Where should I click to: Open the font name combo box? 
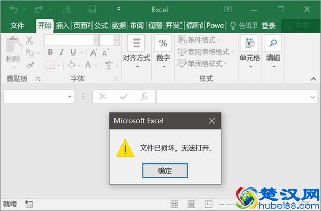click(72, 40)
